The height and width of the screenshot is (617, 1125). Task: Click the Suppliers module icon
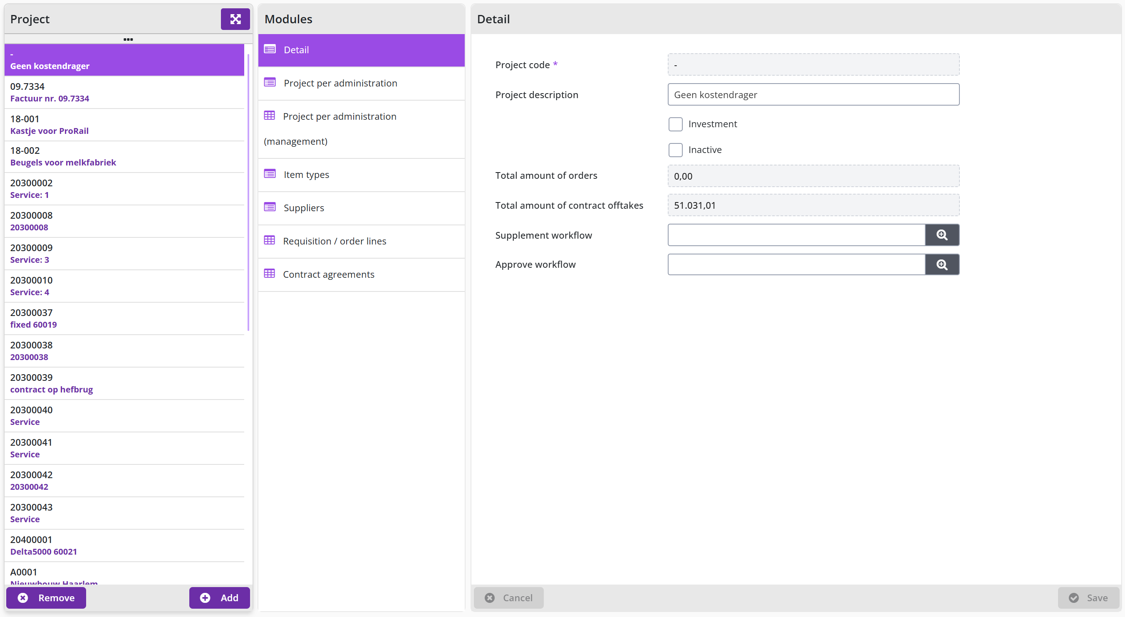(270, 207)
